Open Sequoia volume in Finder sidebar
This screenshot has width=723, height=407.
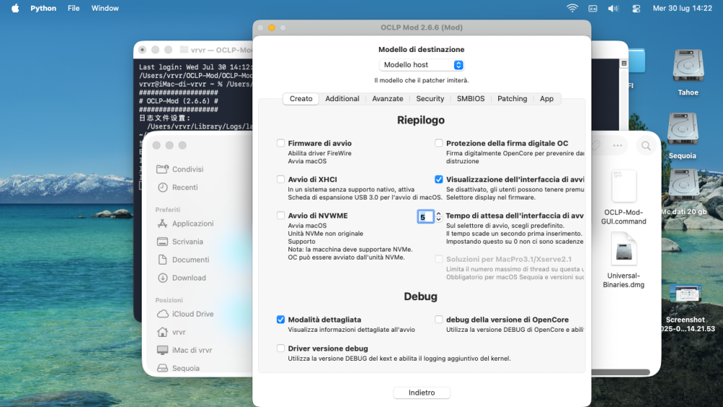point(179,368)
